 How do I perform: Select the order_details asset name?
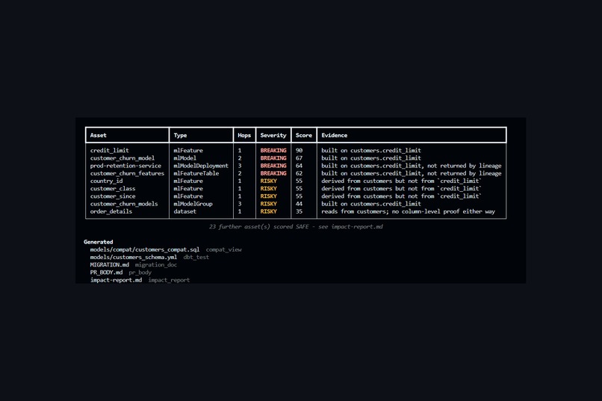(111, 211)
